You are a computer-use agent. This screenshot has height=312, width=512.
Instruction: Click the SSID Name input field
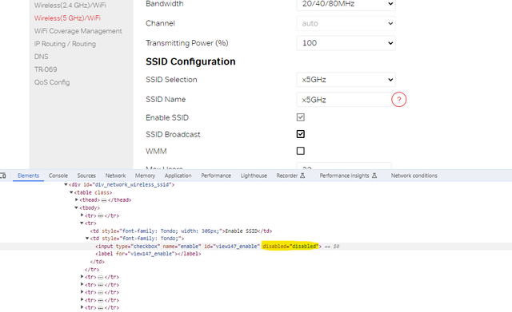click(344, 100)
